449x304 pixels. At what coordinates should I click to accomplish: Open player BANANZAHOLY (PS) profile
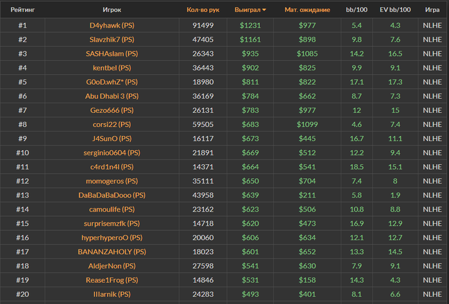click(112, 251)
